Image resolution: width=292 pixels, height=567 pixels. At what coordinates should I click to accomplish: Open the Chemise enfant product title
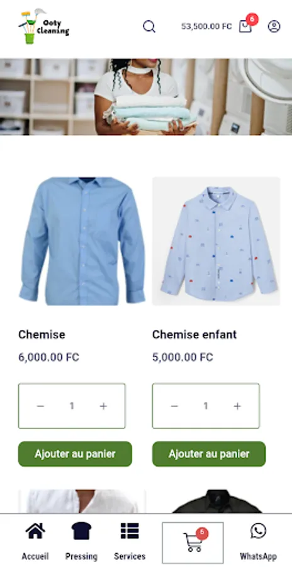click(x=194, y=335)
